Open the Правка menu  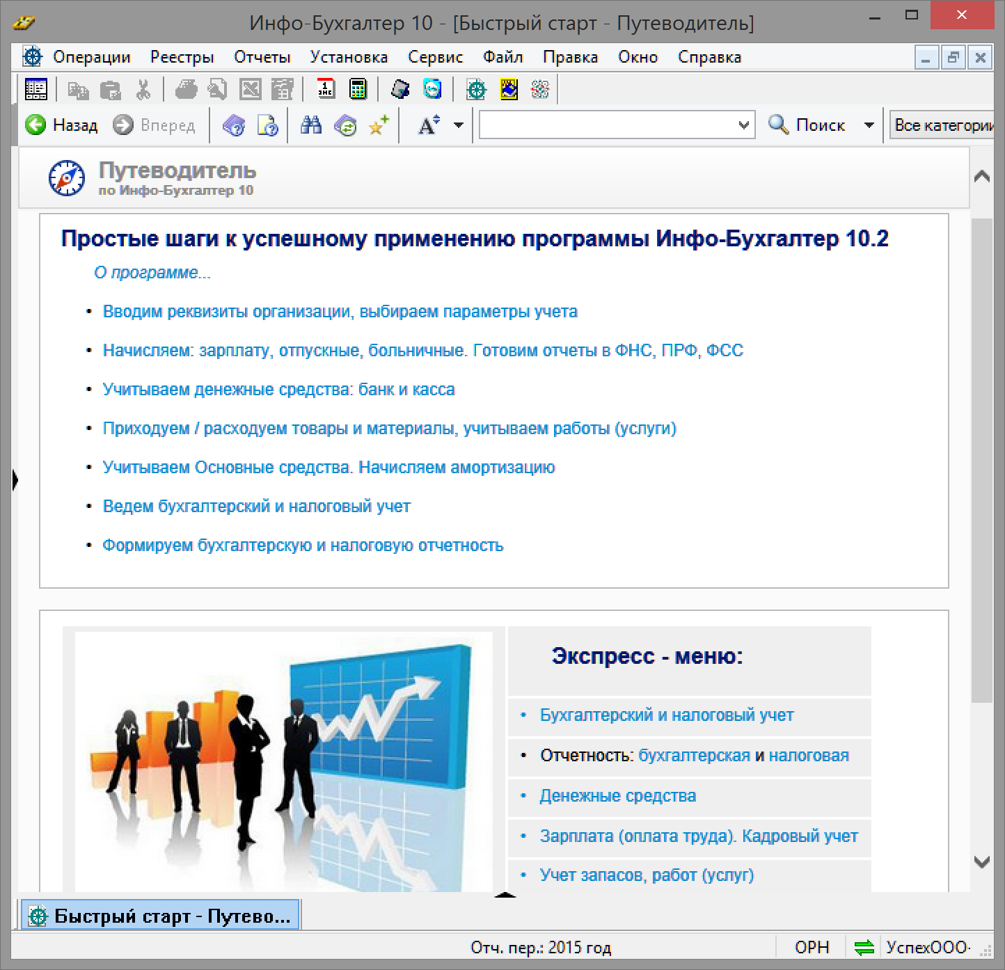[x=571, y=57]
